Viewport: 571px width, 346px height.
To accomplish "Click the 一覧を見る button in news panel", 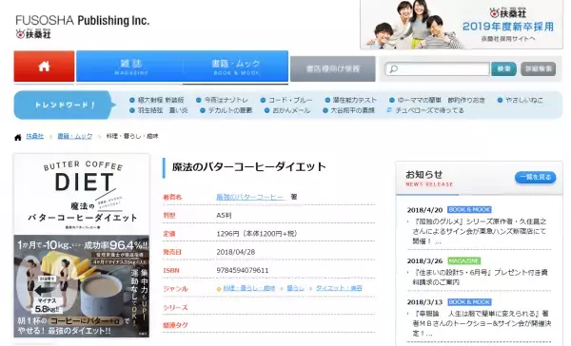I will 535,177.
